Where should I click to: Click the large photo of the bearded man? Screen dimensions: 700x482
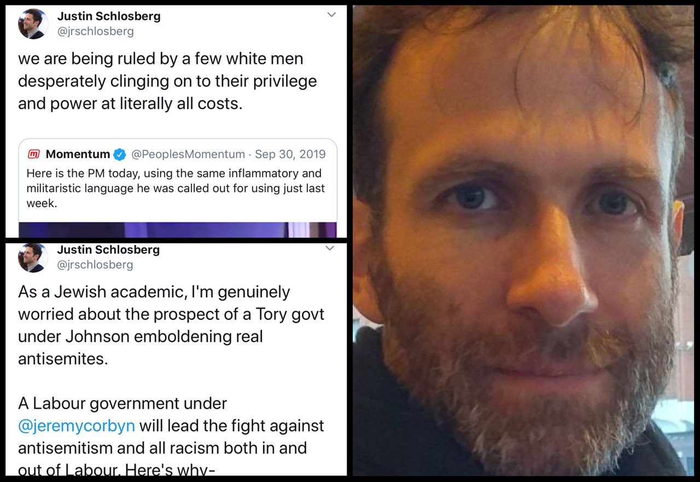tap(525, 240)
